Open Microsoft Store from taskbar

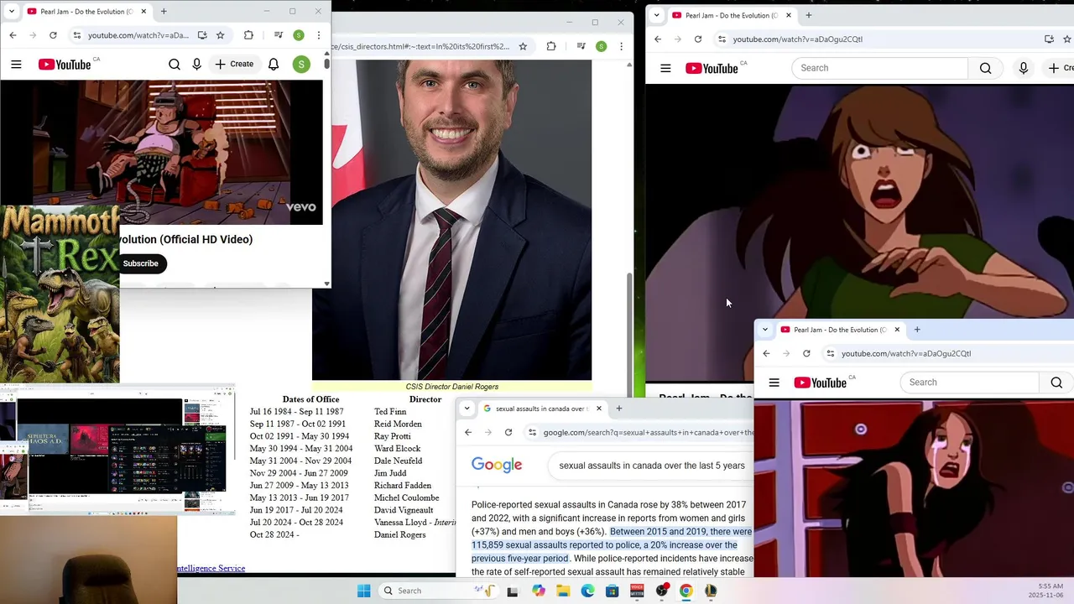pos(612,591)
